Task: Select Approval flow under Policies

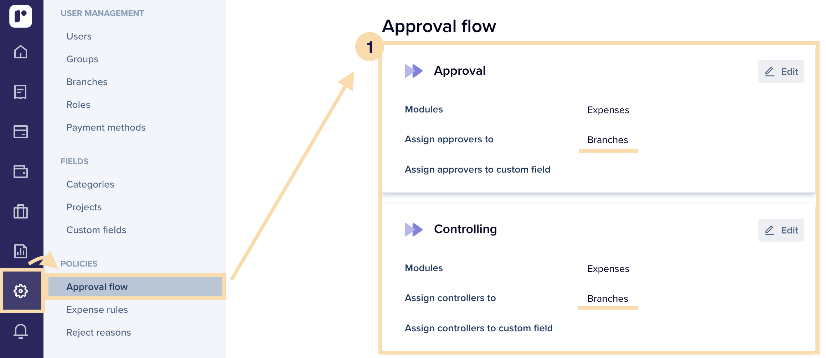Action: (x=97, y=287)
